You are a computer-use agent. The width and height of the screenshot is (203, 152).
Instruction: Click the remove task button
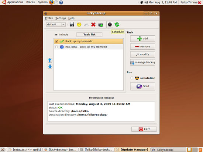142,46
